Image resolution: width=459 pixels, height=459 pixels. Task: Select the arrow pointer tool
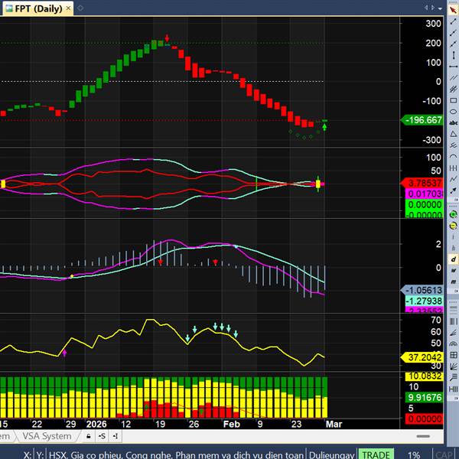[453, 10]
